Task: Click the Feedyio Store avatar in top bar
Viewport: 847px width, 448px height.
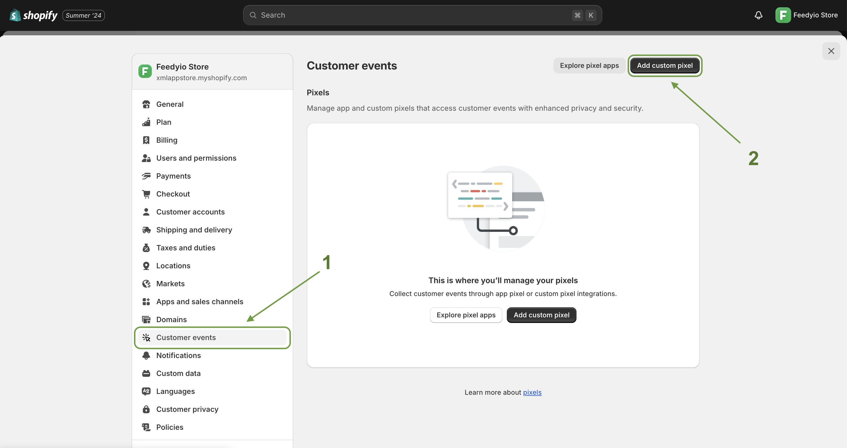Action: pyautogui.click(x=783, y=15)
